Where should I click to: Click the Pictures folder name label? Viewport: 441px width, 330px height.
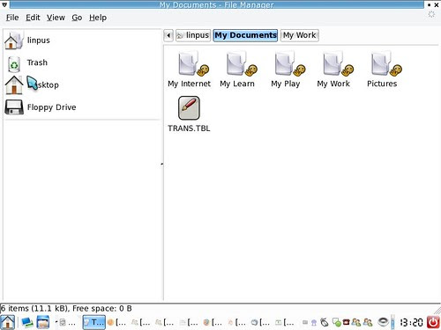pos(382,84)
